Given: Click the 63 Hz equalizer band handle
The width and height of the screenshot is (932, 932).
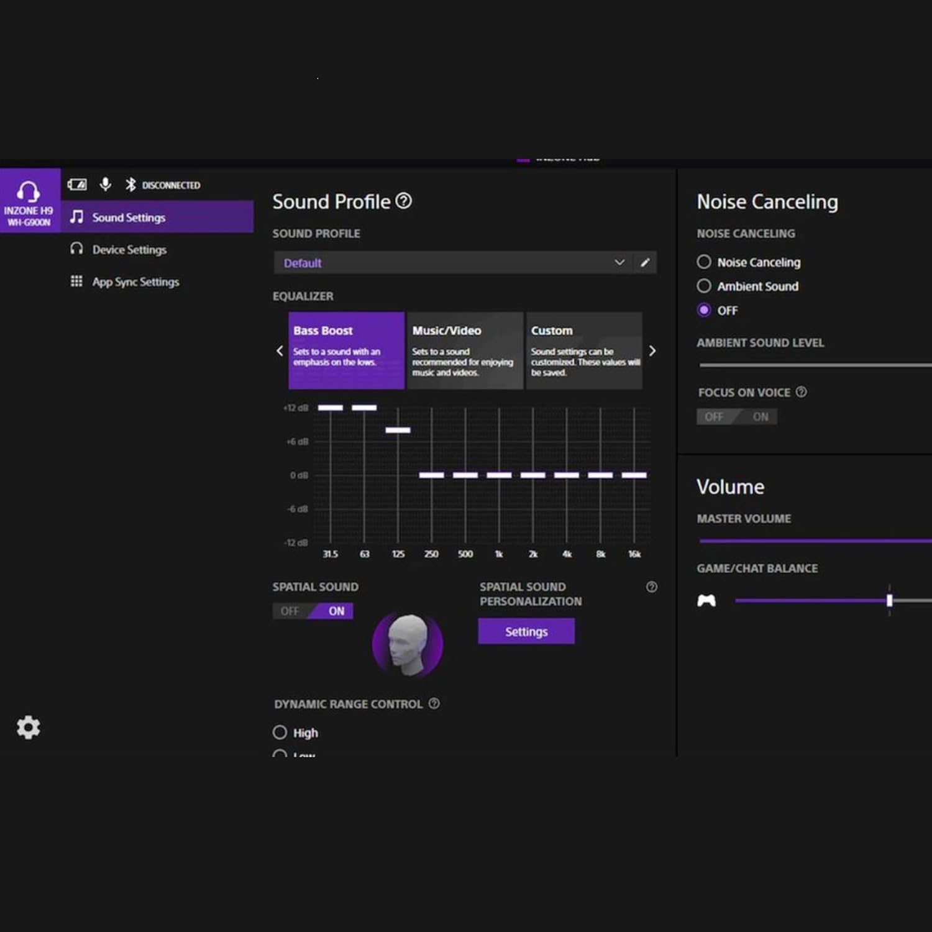Looking at the screenshot, I should click(364, 408).
